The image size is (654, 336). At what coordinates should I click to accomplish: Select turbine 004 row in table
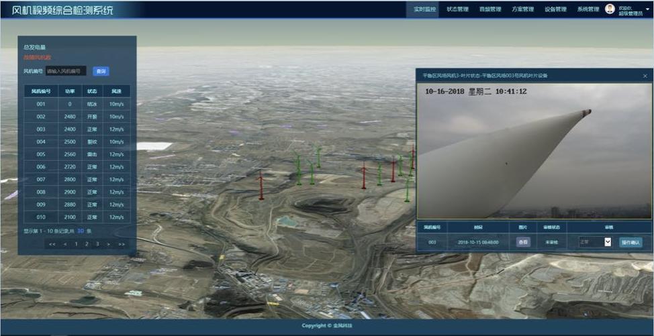point(77,142)
